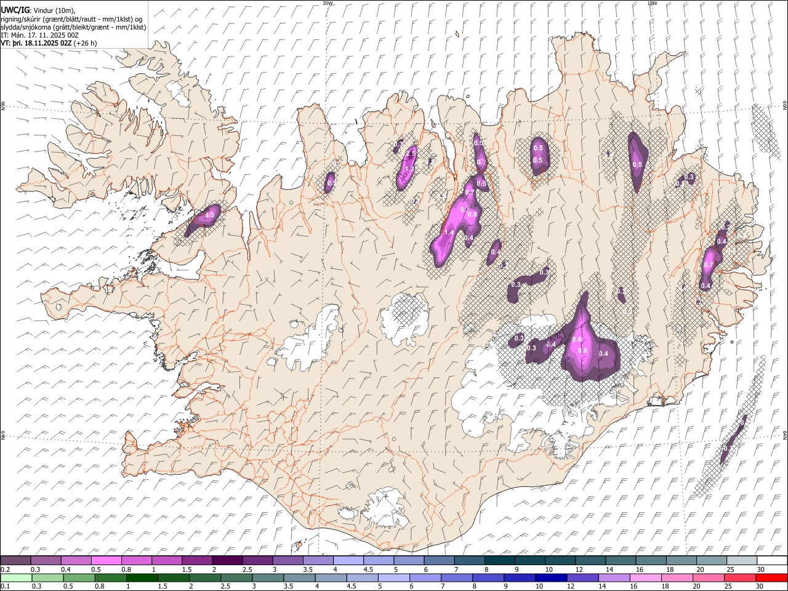Image resolution: width=788 pixels, height=591 pixels.
Task: Click the '4.5' label under upper legend row
Action: click(368, 569)
